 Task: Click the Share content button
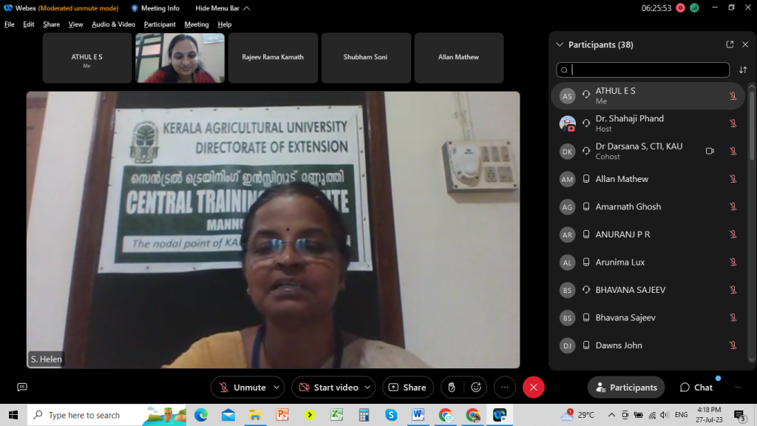click(x=408, y=388)
